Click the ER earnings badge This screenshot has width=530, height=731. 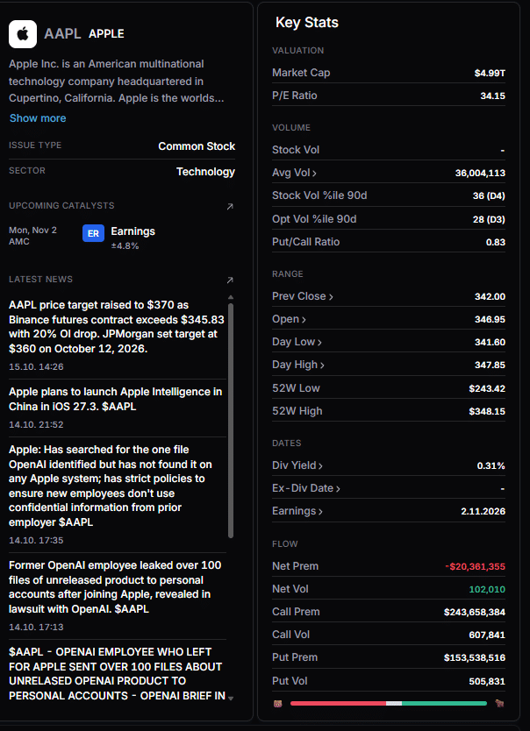point(93,233)
